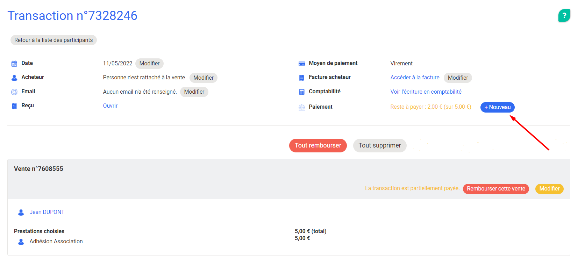Click the Adhésion Association item text
This screenshot has width=578, height=266.
pyautogui.click(x=56, y=242)
